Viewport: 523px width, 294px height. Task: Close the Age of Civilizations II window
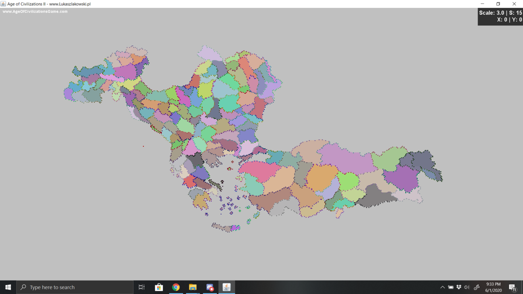coord(514,4)
